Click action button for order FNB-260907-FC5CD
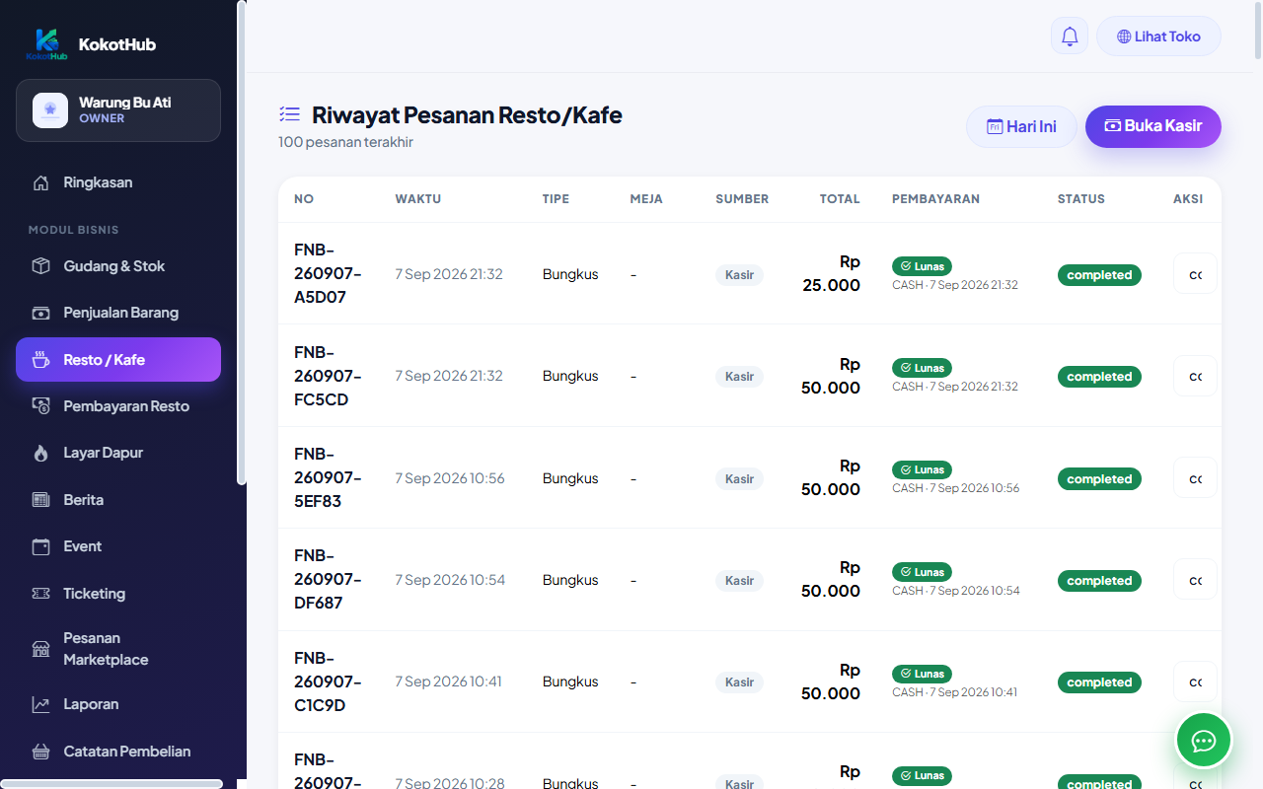Screen dimensions: 1263x789 pyautogui.click(x=1195, y=376)
